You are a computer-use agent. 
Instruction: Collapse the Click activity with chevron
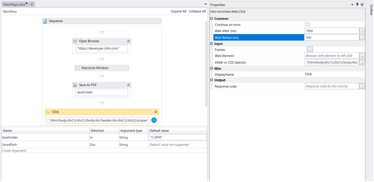click(x=156, y=112)
